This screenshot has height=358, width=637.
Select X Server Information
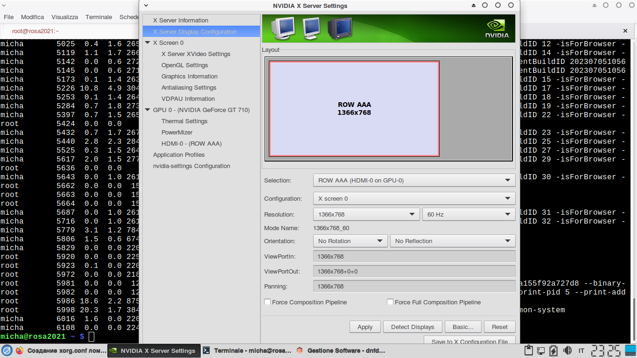pos(181,20)
